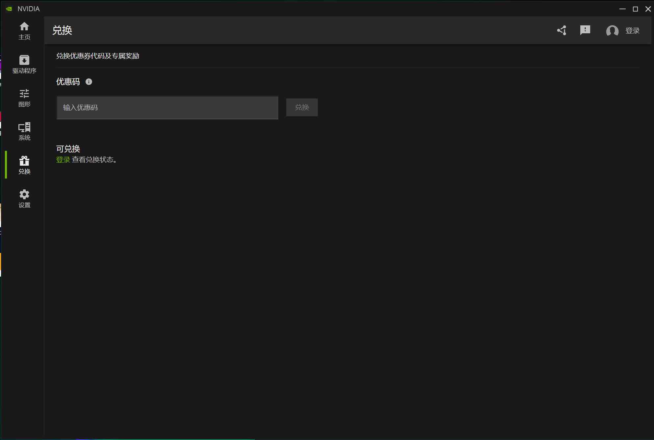Click the 可兑换 heading
Image resolution: width=654 pixels, height=440 pixels.
tap(68, 149)
